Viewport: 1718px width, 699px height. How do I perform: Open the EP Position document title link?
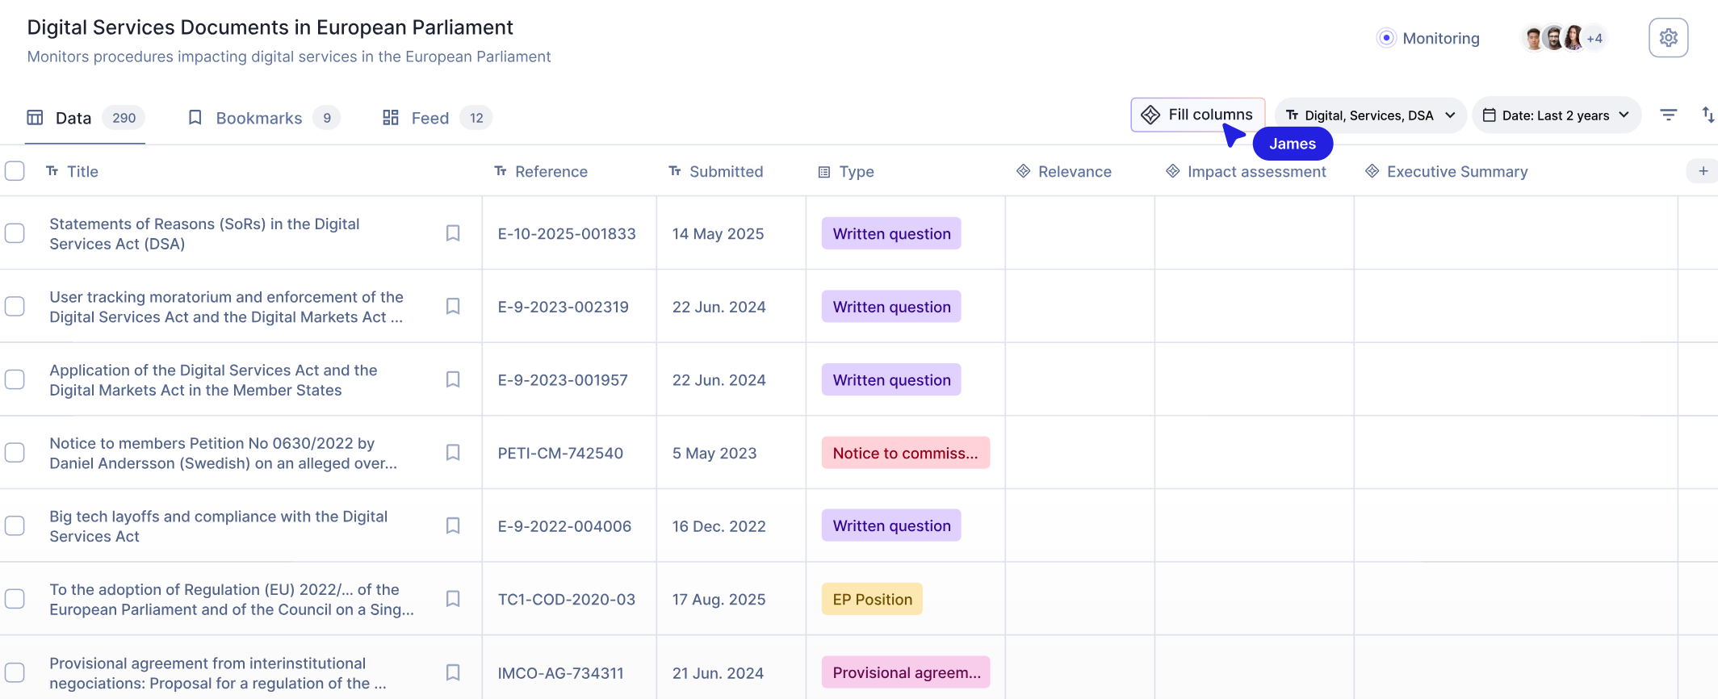[231, 600]
